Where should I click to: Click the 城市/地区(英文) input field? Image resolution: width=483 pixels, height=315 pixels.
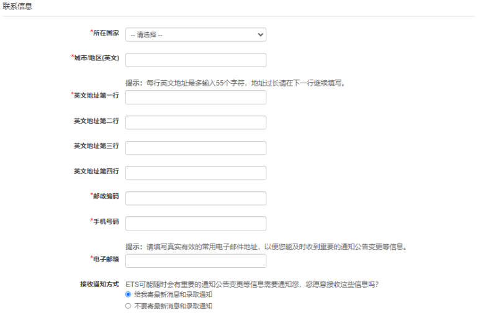[x=196, y=60]
